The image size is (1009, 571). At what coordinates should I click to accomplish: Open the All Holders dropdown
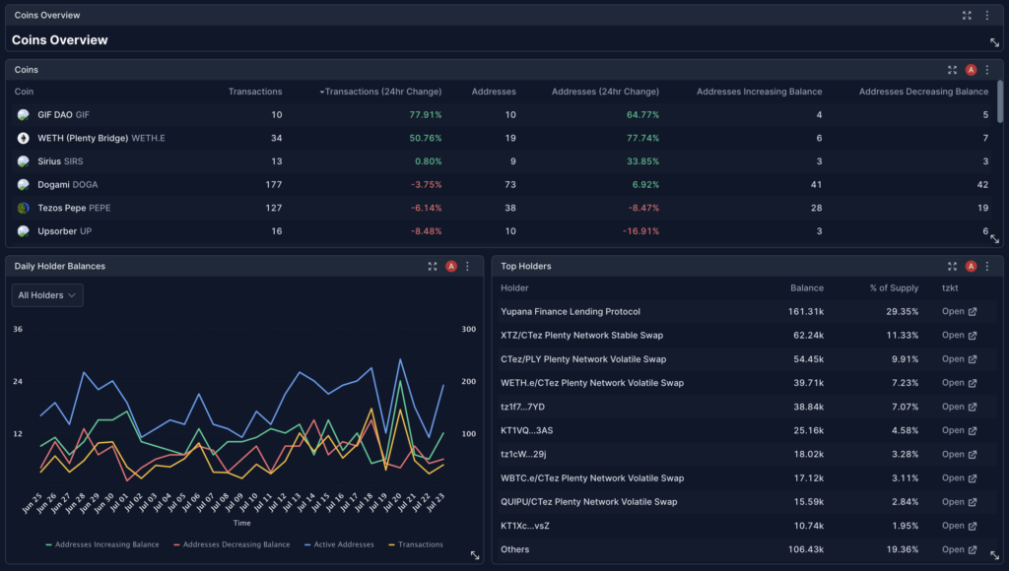click(47, 295)
